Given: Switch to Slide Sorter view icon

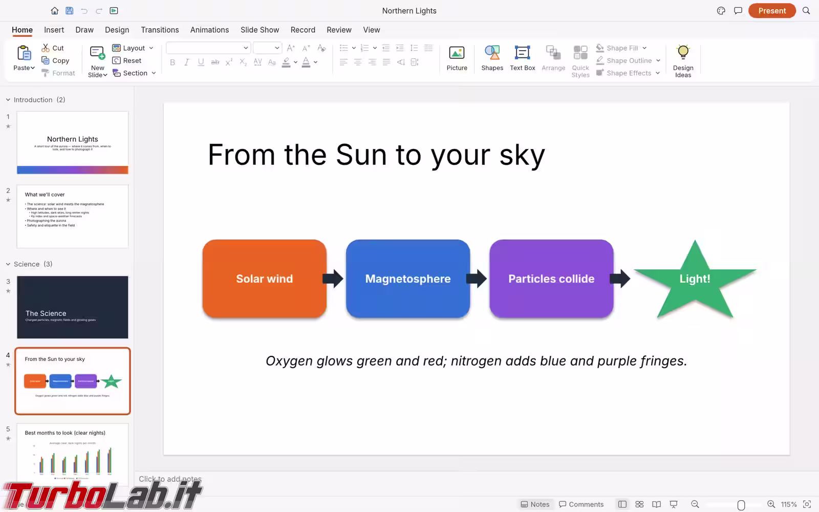Looking at the screenshot, I should [639, 504].
